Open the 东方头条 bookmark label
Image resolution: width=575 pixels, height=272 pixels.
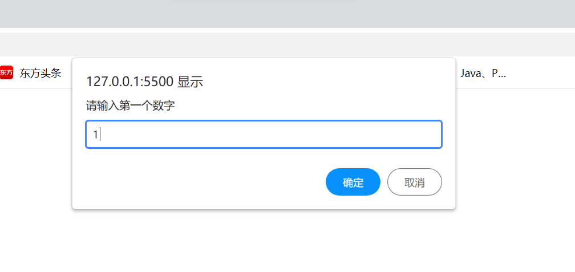[x=40, y=73]
